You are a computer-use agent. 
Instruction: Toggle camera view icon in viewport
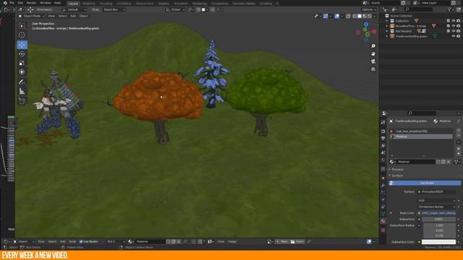[x=373, y=61]
